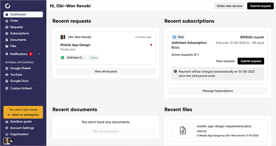Click Obi-Wan Kenobi name in request card
The height and width of the screenshot is (146, 276).
click(80, 37)
